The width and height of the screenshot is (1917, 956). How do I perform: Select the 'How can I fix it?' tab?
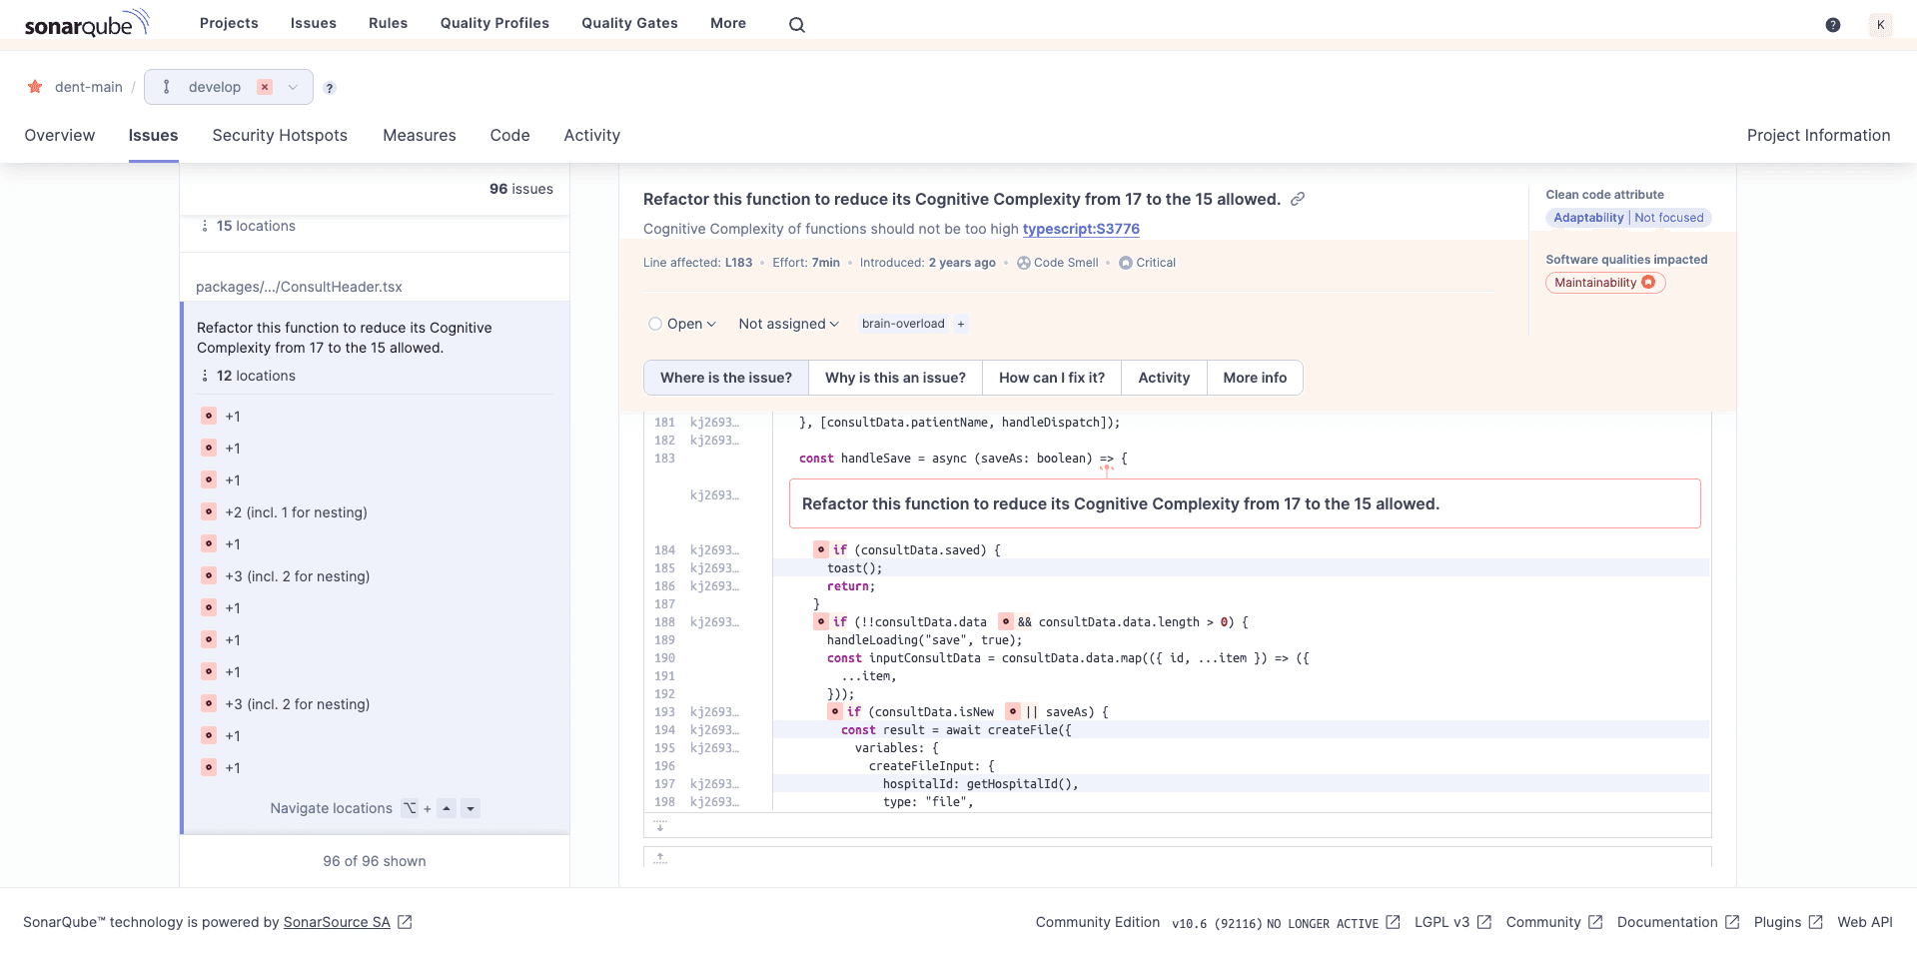point(1052,378)
